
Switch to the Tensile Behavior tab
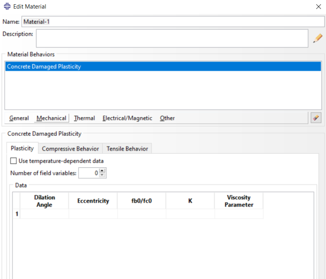pyautogui.click(x=127, y=149)
